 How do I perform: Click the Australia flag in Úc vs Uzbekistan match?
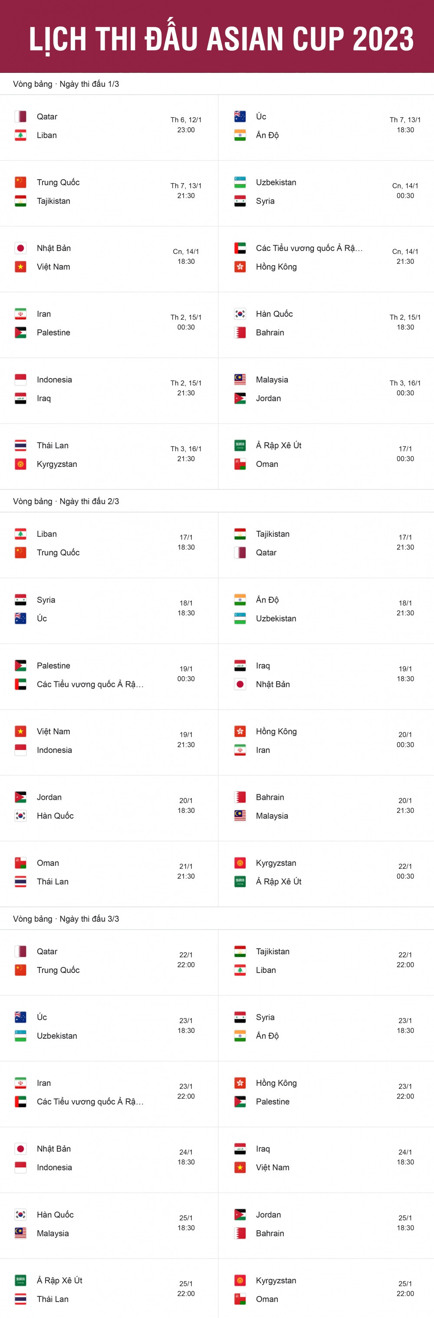[20, 1017]
